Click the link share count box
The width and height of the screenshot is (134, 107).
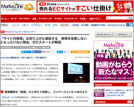coord(69,52)
